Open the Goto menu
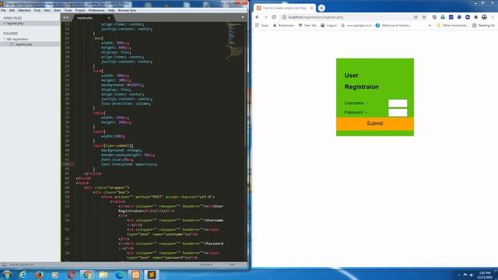Viewport: 498px width, 280px height. (x=57, y=10)
